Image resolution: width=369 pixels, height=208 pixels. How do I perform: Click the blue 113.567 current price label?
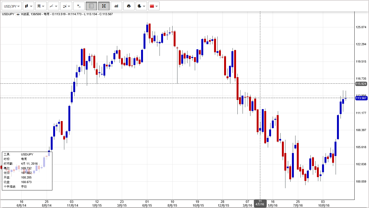coord(361,98)
